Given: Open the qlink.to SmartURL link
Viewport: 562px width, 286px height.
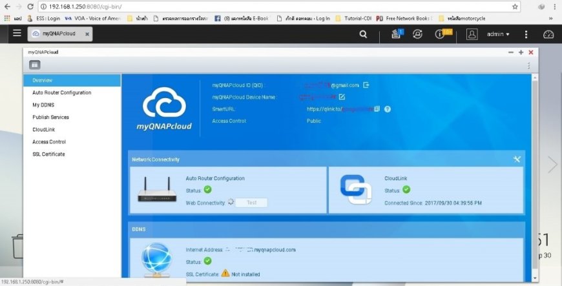Looking at the screenshot, I should point(340,109).
